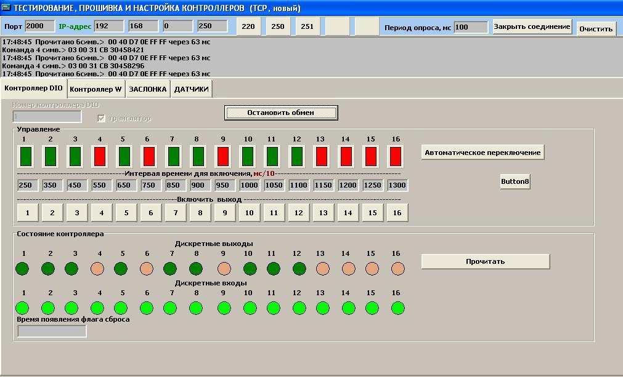Click discrete output status LED 12

pyautogui.click(x=299, y=269)
